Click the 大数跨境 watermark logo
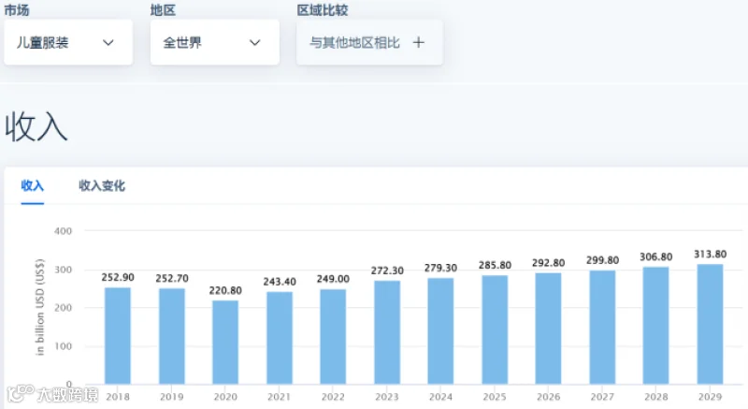 point(52,394)
